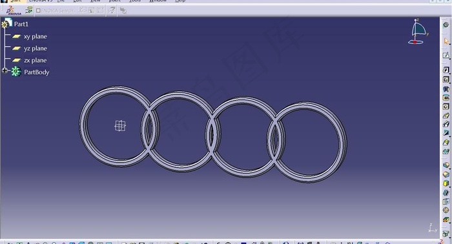Click the Select arrow tool icon
This screenshot has width=452, height=244.
click(x=446, y=41)
